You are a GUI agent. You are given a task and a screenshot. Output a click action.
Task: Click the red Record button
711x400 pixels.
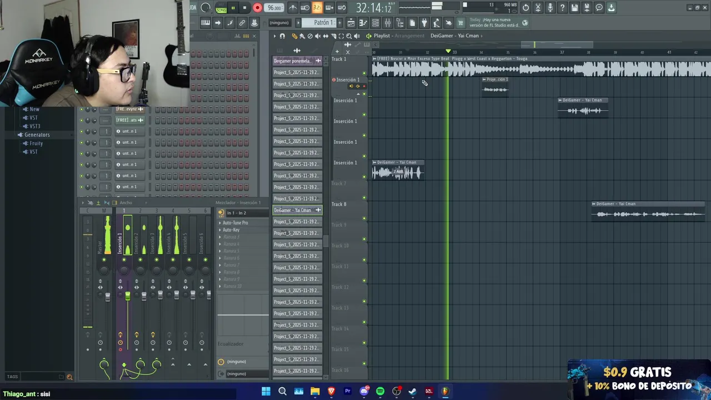click(x=257, y=8)
